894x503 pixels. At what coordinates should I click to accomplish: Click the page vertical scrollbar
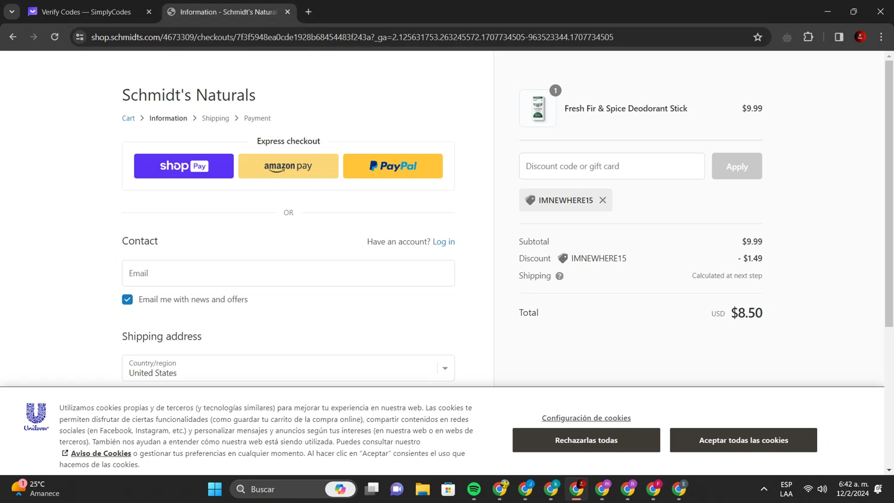(x=889, y=194)
